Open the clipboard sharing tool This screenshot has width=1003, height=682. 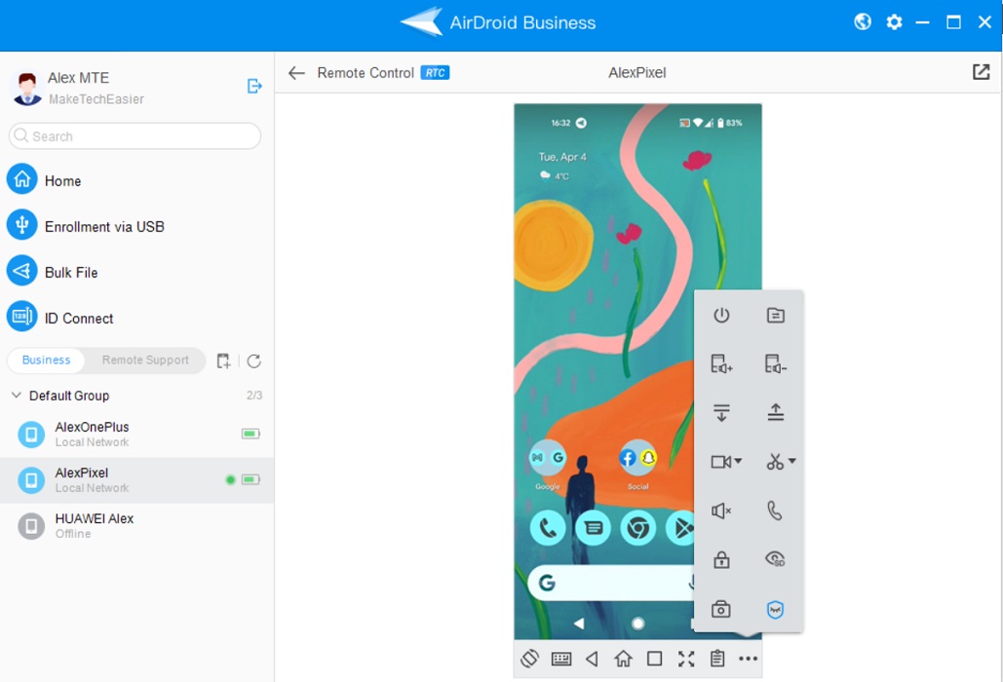tap(717, 659)
